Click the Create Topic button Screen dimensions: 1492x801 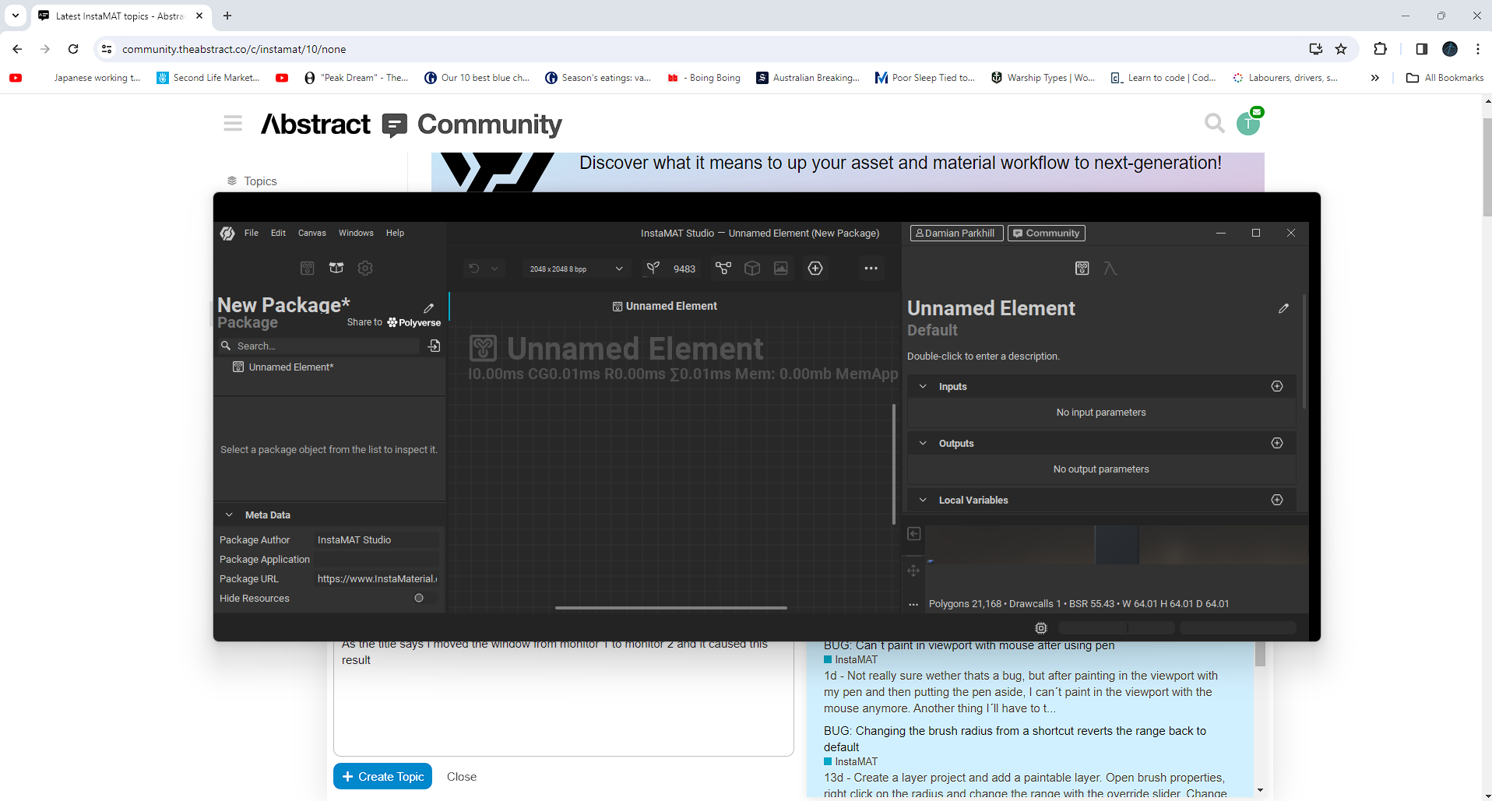[382, 776]
